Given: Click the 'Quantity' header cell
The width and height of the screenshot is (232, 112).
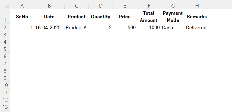Looking at the screenshot, I should [101, 17].
